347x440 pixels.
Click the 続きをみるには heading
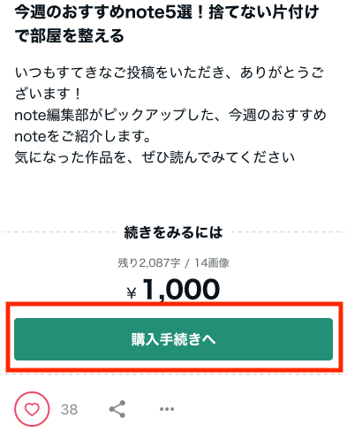tap(173, 232)
